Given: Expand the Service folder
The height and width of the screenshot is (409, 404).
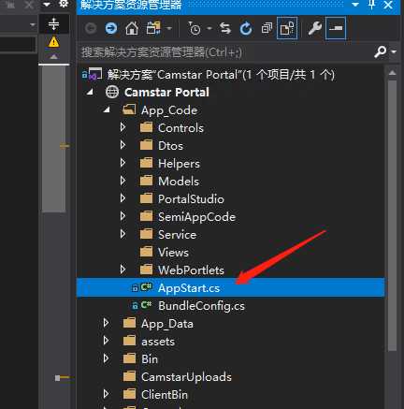Looking at the screenshot, I should click(123, 234).
